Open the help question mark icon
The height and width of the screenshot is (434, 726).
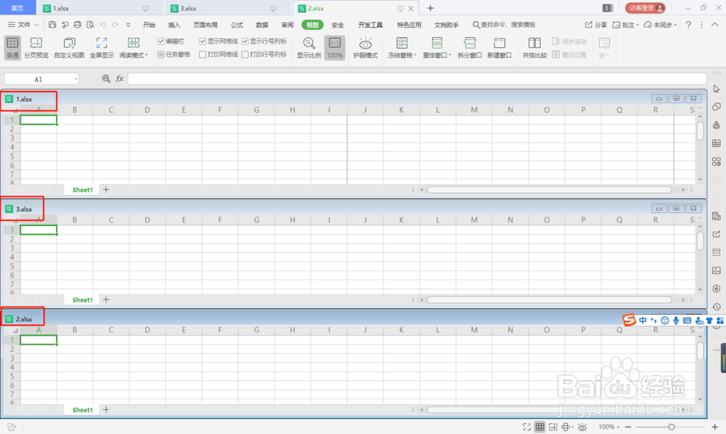click(x=688, y=25)
